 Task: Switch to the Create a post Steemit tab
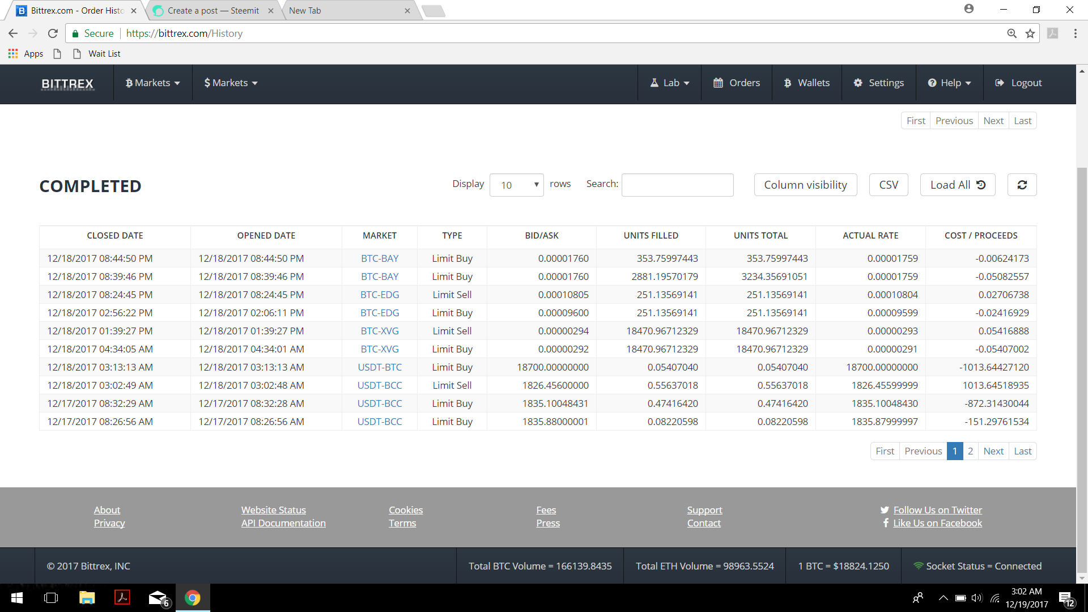tap(212, 11)
